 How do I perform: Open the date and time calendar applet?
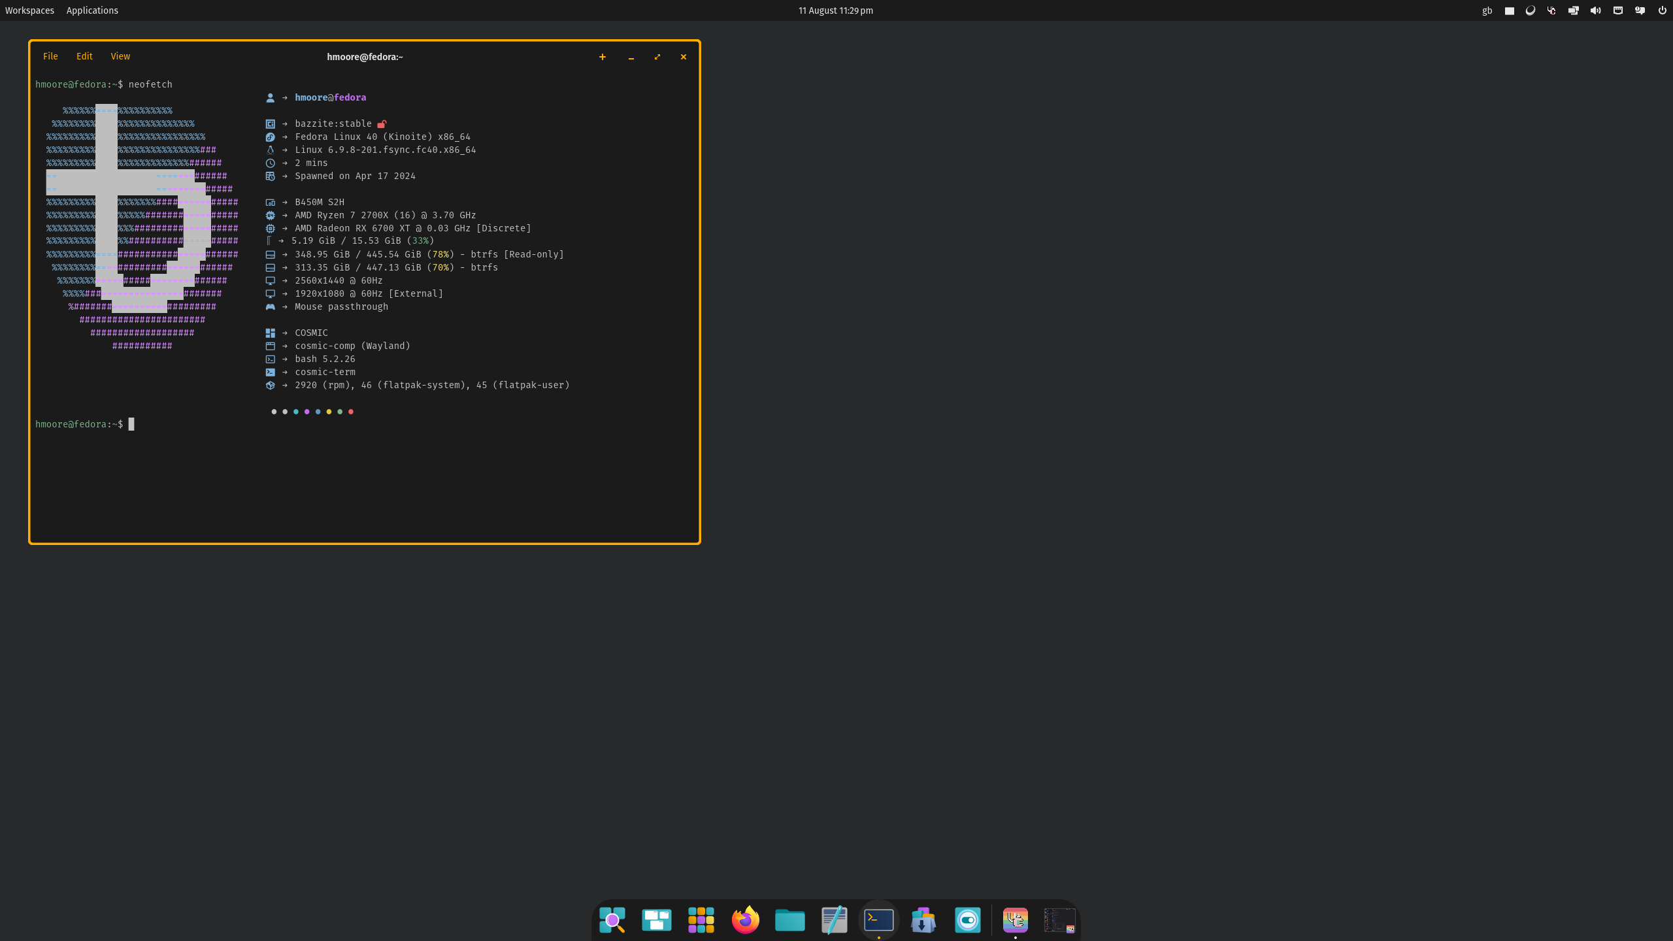(835, 10)
